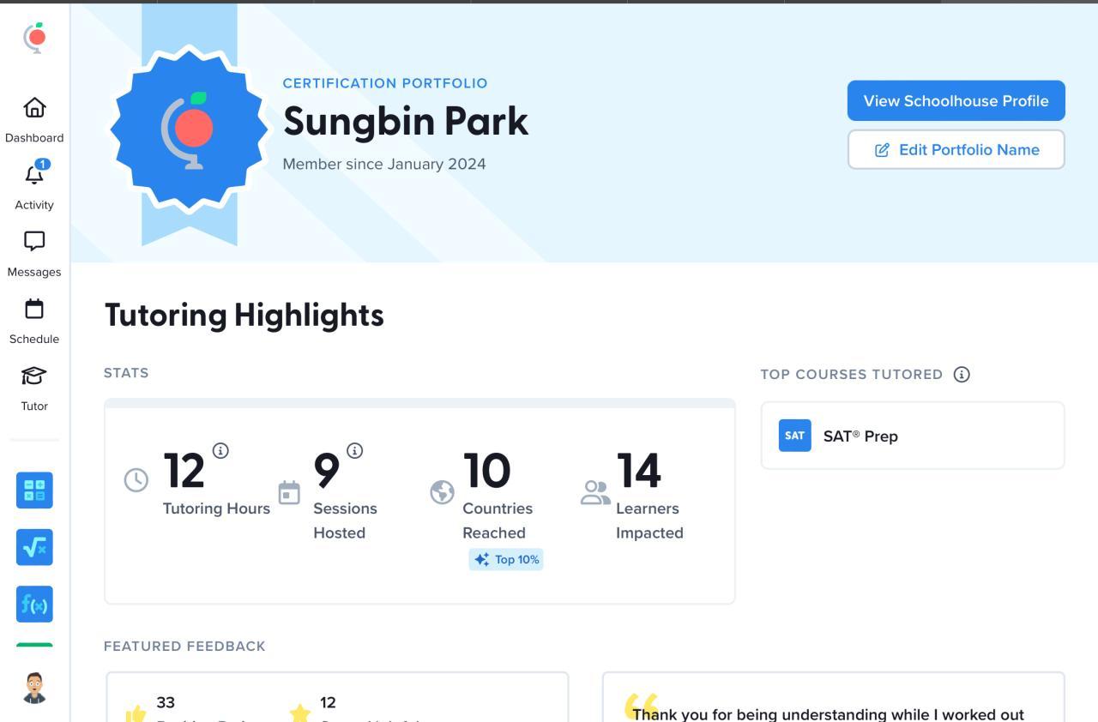Image resolution: width=1098 pixels, height=722 pixels.
Task: Click the certification ribbon badge
Action: point(189,129)
